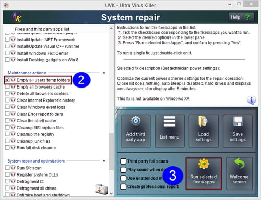Click shield icon beside Run full disk cleanup
Viewport: 261px width, 200px height.
coord(13,148)
